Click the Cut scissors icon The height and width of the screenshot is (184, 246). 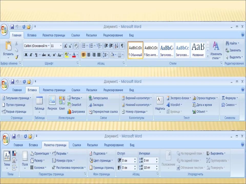point(16,43)
